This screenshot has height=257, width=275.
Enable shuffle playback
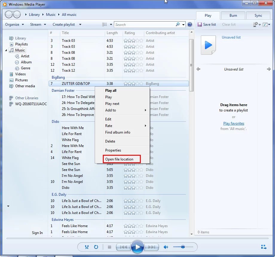pyautogui.click(x=87, y=247)
